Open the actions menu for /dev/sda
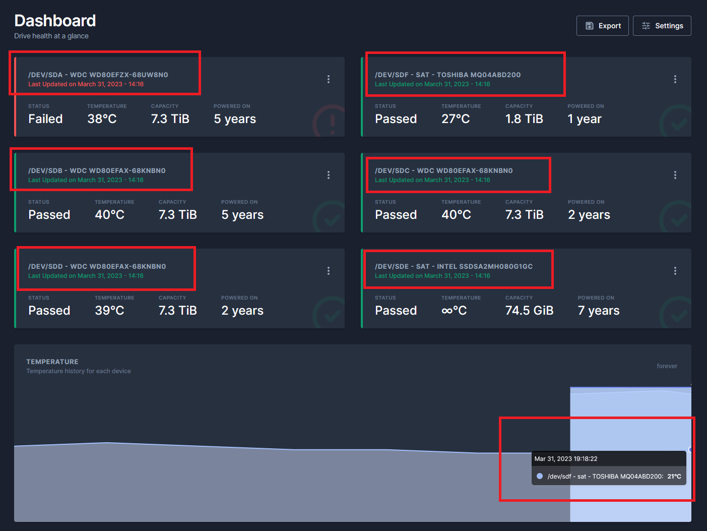Image resolution: width=707 pixels, height=531 pixels. click(329, 79)
